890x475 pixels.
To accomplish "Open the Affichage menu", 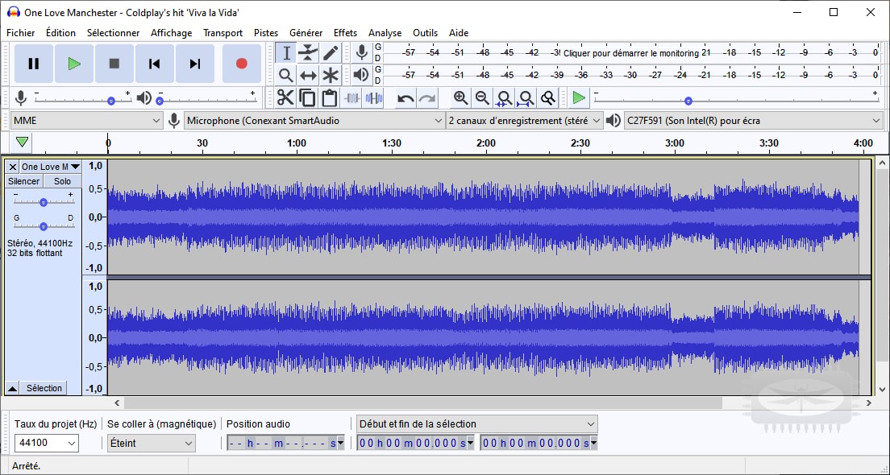I will (172, 33).
